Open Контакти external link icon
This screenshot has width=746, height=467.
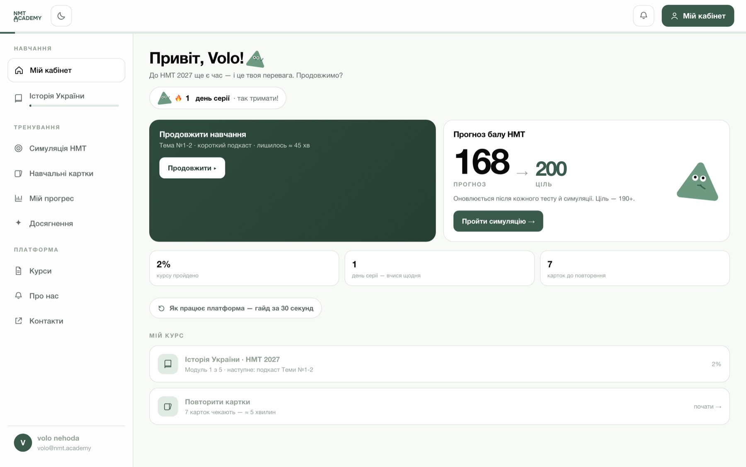18,321
